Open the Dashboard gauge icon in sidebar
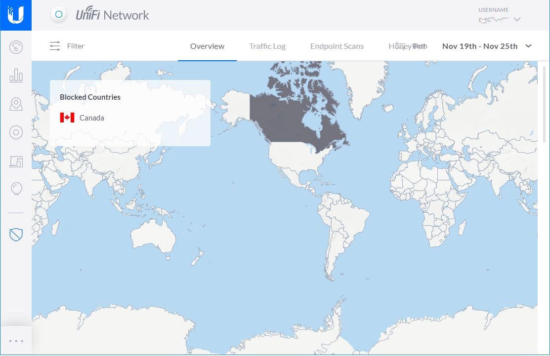This screenshot has height=356, width=550. pyautogui.click(x=16, y=47)
